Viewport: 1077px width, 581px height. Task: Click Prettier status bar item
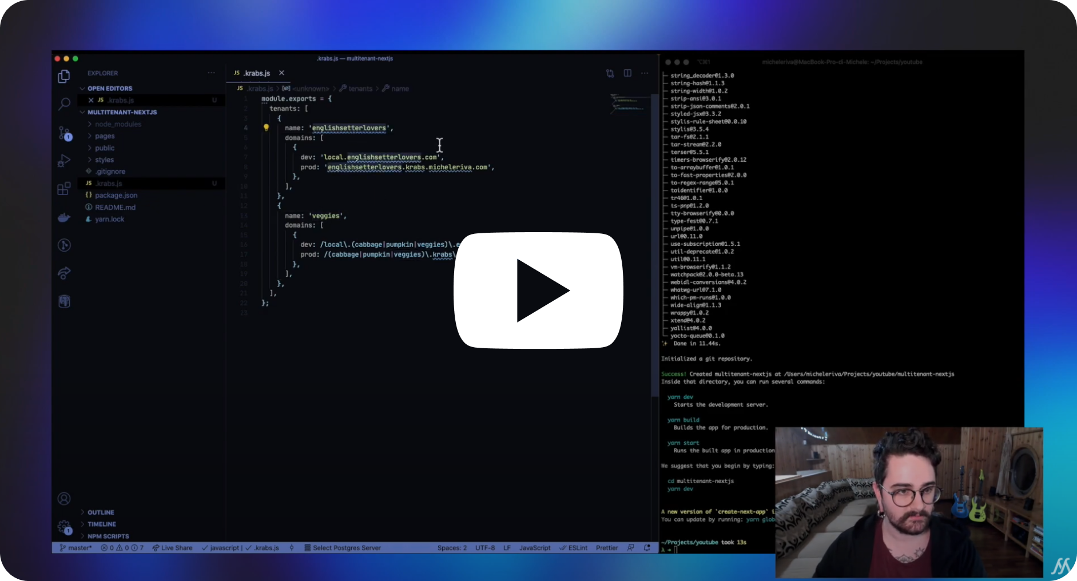(607, 548)
